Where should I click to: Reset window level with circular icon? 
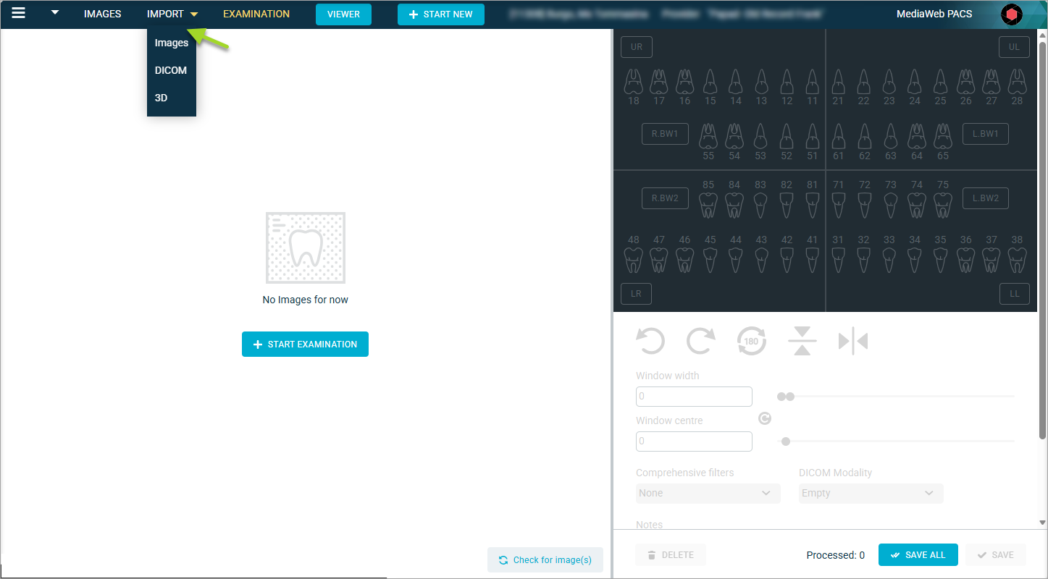764,418
